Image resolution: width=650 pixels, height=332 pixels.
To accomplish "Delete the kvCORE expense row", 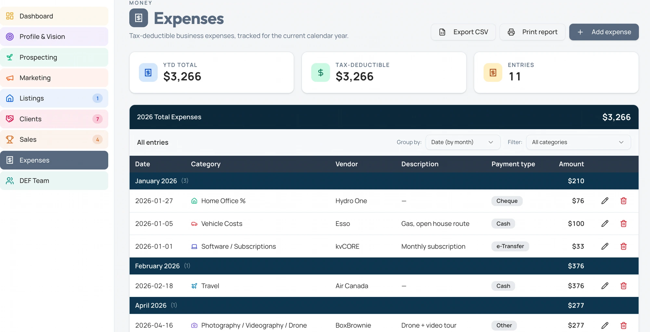I will pyautogui.click(x=623, y=246).
